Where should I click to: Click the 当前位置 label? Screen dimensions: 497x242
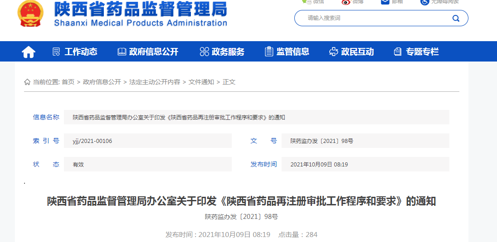(46, 82)
